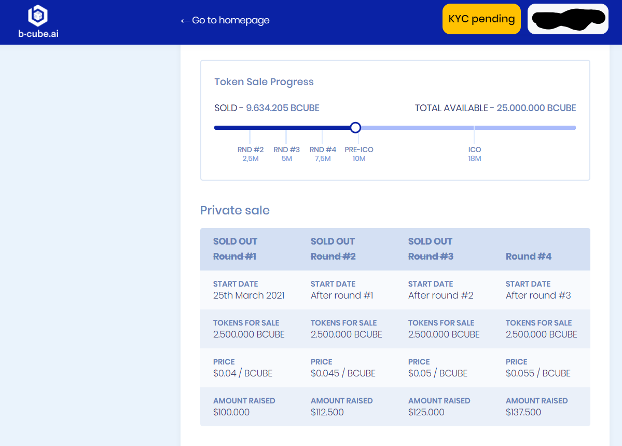Screen dimensions: 622x446
Task: Select the Round #3 column header
Action: click(x=431, y=256)
